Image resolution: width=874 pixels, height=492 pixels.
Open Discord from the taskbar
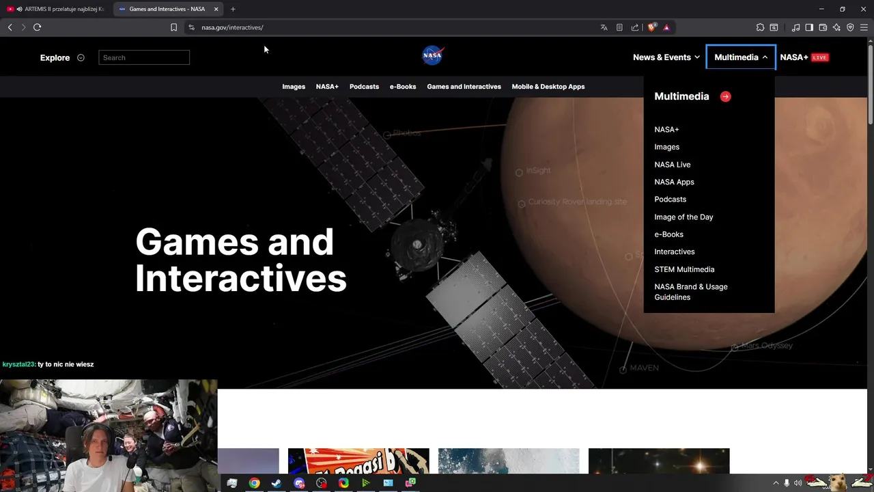(x=299, y=483)
